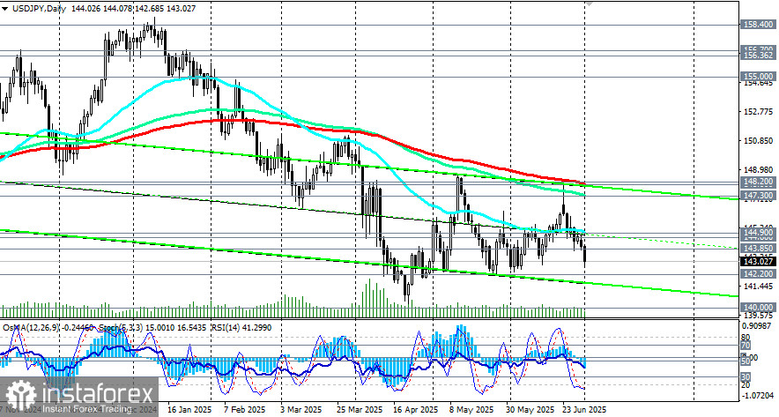Select the 156.362 price level label
The height and width of the screenshot is (417, 779).
click(x=757, y=56)
